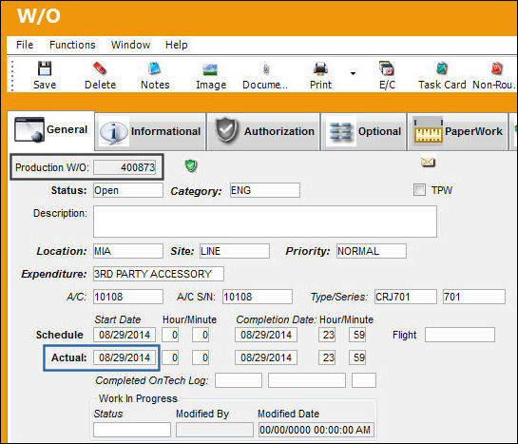Click the envelope mail icon

click(x=428, y=162)
